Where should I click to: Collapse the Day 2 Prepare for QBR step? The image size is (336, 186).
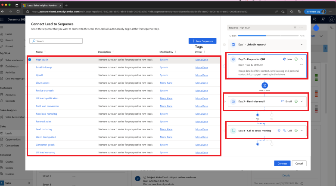coord(302,59)
